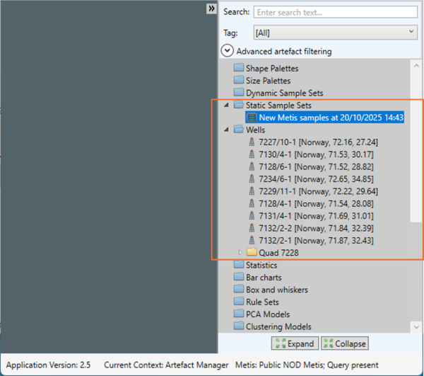Click the tree's vertical scrollbar down arrow
424x376 pixels.
417,327
